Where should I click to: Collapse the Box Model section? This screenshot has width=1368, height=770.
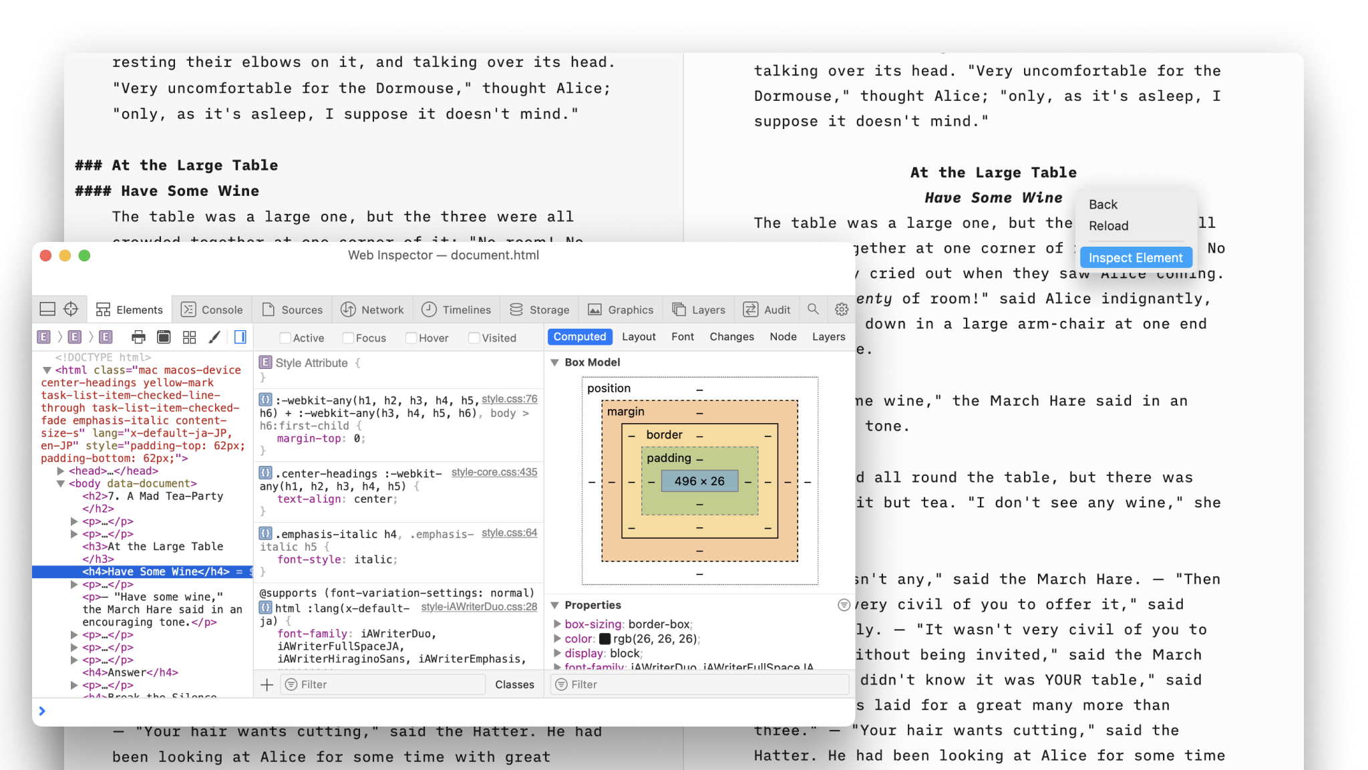tap(554, 362)
